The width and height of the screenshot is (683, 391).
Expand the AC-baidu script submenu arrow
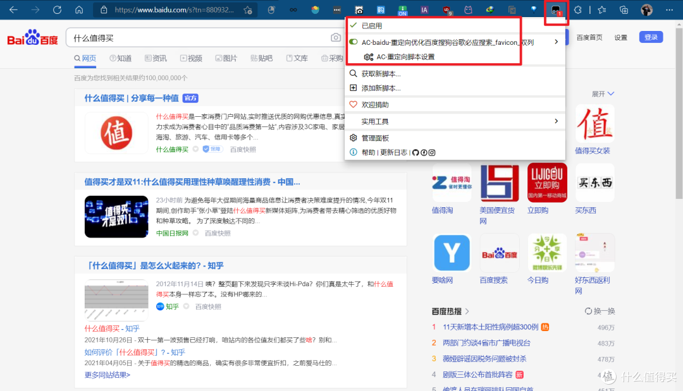click(x=556, y=42)
